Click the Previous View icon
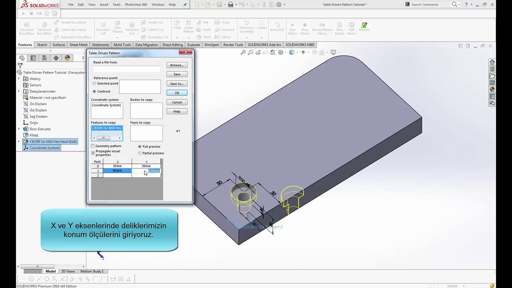The height and width of the screenshot is (288, 512). pos(258,52)
